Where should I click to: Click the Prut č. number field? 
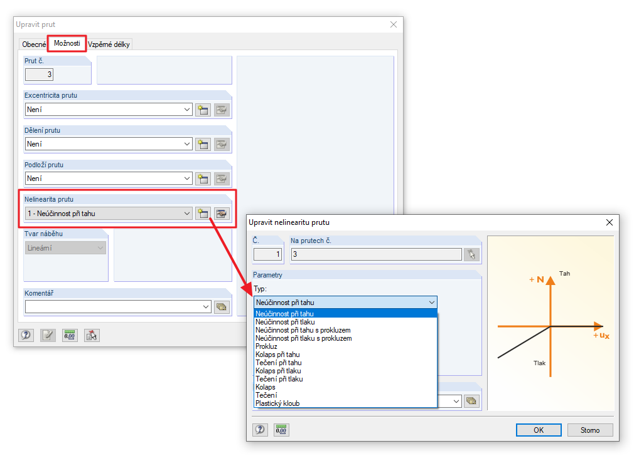tap(39, 75)
